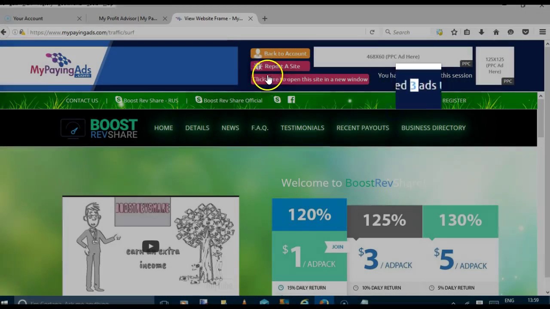The height and width of the screenshot is (309, 550).
Task: Click the 125X125 PPC ad box
Action: point(495,66)
